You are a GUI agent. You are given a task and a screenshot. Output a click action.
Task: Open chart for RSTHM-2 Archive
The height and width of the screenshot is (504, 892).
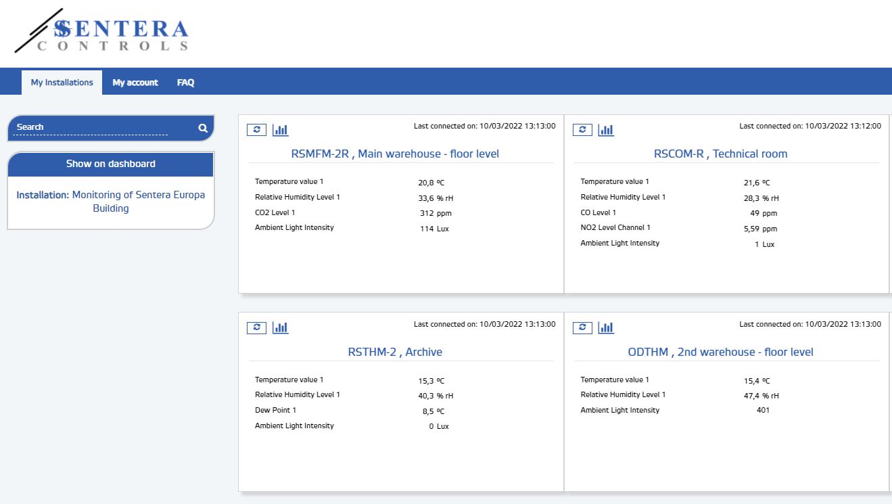point(280,327)
